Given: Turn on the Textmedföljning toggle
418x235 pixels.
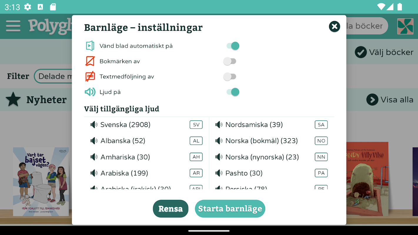Looking at the screenshot, I should click(230, 76).
